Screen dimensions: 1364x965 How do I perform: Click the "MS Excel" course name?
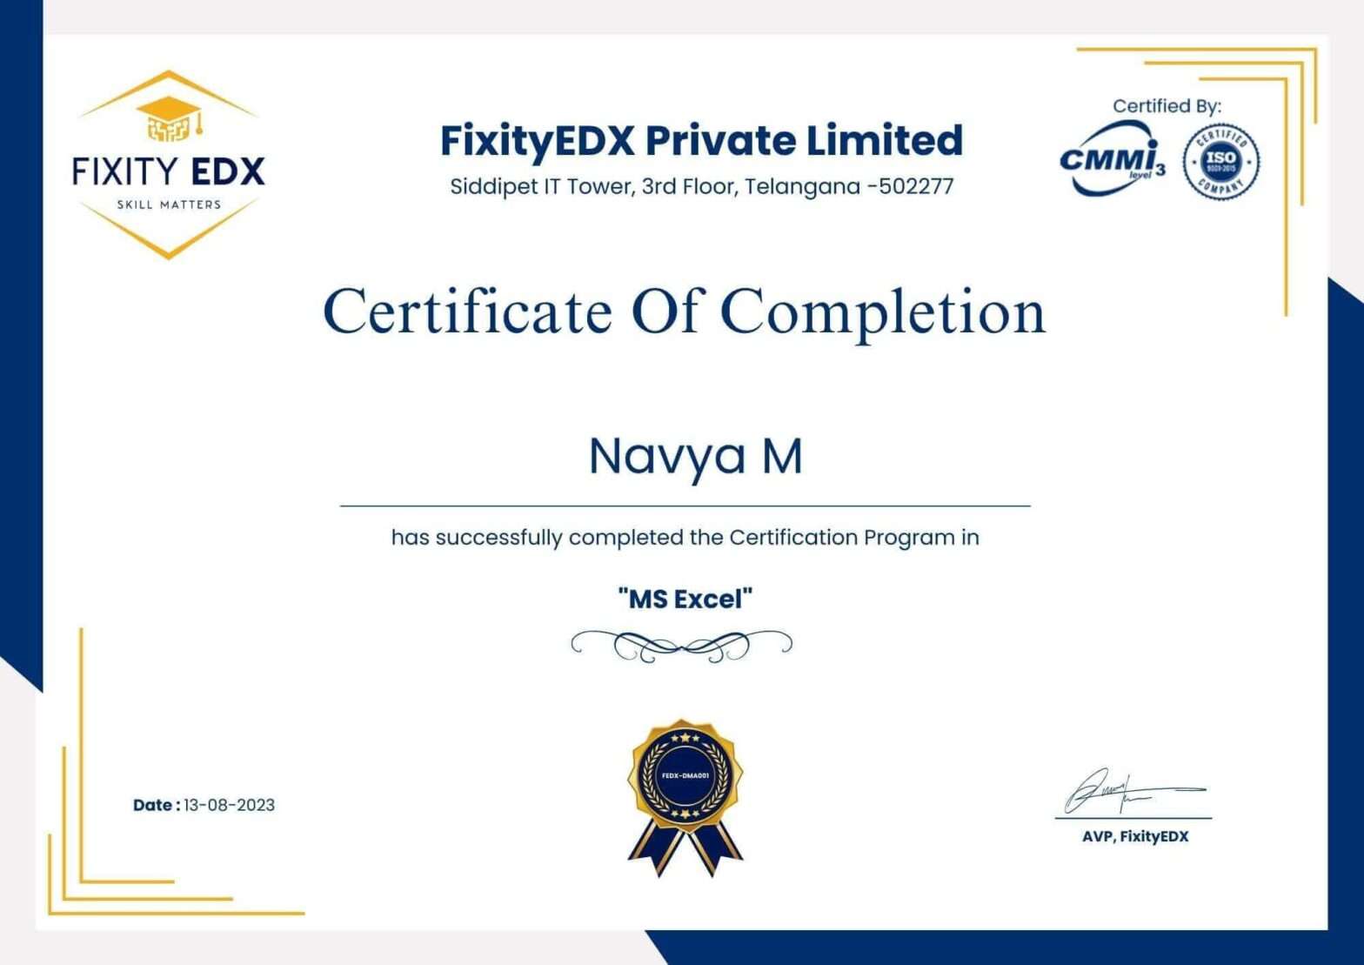(685, 599)
